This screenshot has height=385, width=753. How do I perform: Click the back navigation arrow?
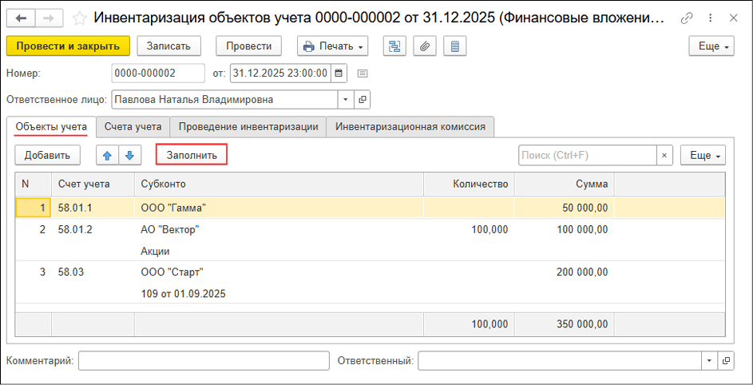coord(21,18)
